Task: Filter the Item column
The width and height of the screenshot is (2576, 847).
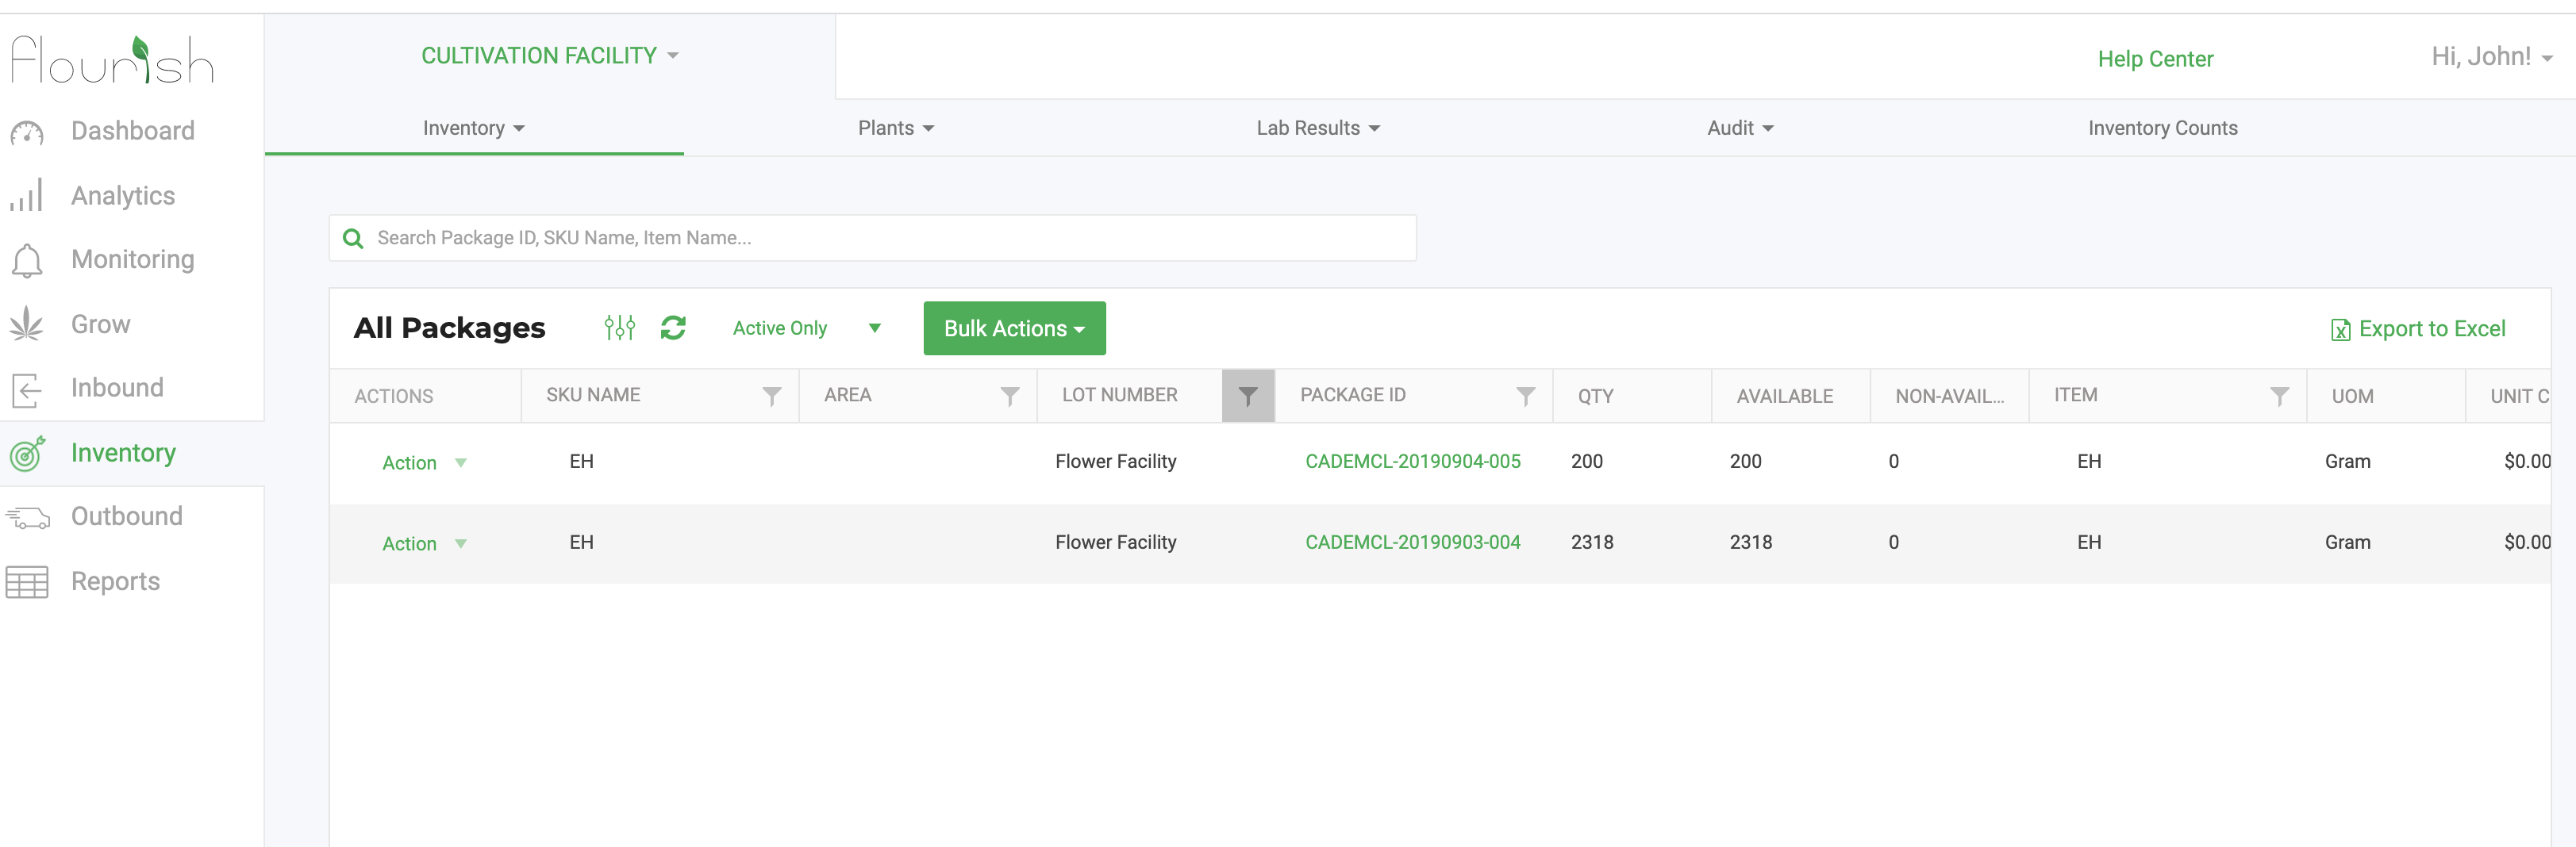Action: tap(2280, 397)
